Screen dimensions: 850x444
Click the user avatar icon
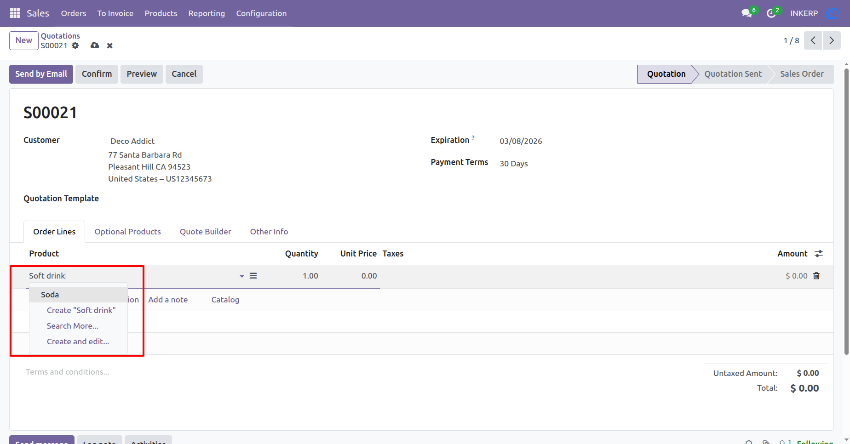click(x=833, y=13)
